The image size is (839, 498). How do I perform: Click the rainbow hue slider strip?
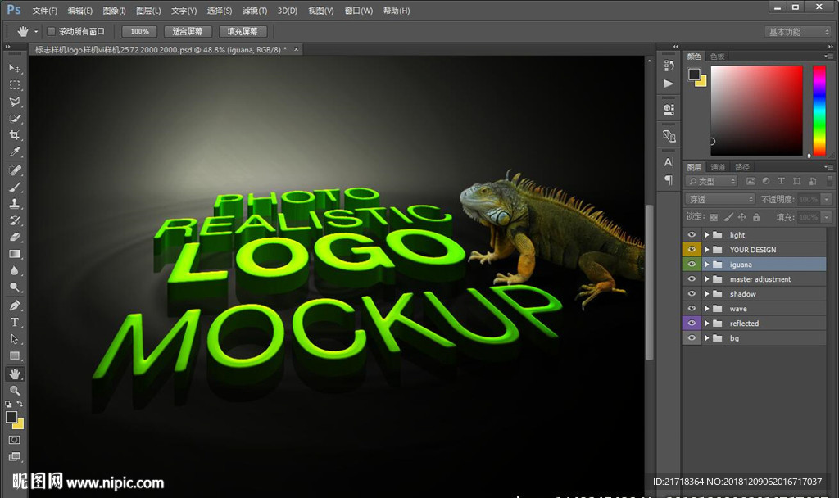pos(819,110)
